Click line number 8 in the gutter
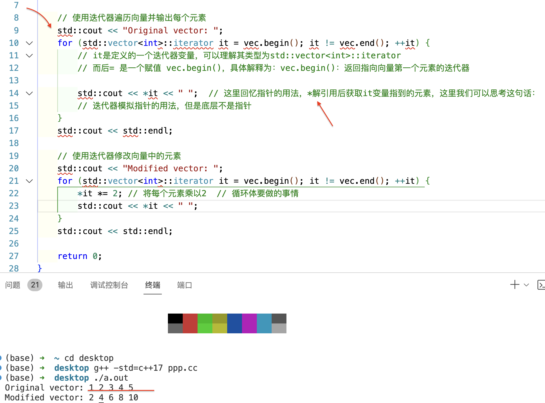 (16, 18)
